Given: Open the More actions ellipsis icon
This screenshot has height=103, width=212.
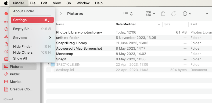Looking at the screenshot, I should (185, 14).
